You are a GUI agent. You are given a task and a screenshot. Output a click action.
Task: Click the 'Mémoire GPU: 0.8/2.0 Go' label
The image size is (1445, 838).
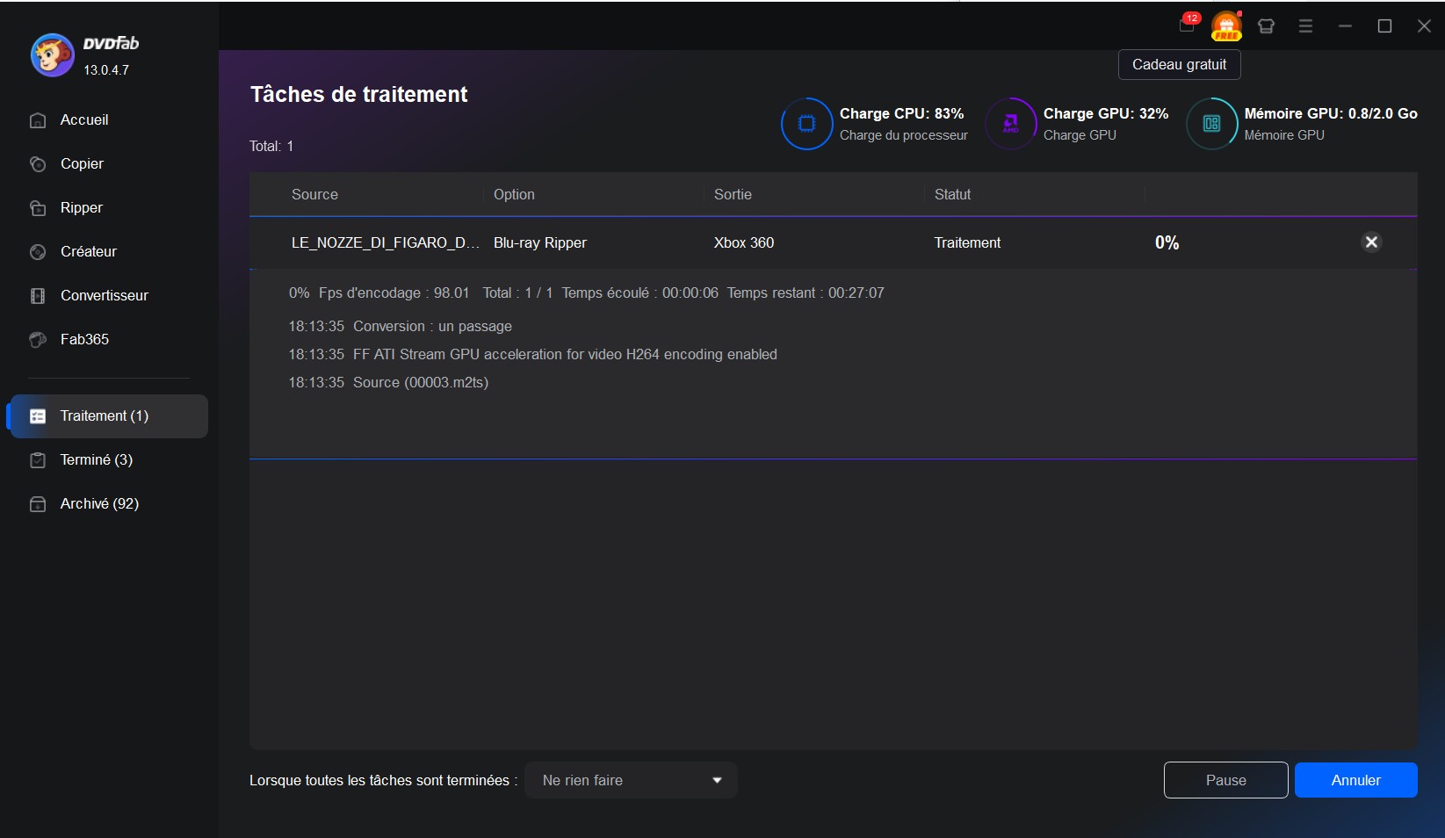[1331, 114]
